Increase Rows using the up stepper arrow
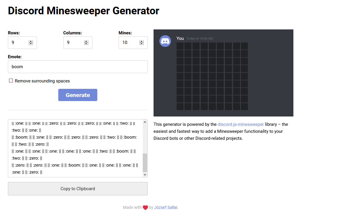 31,41
